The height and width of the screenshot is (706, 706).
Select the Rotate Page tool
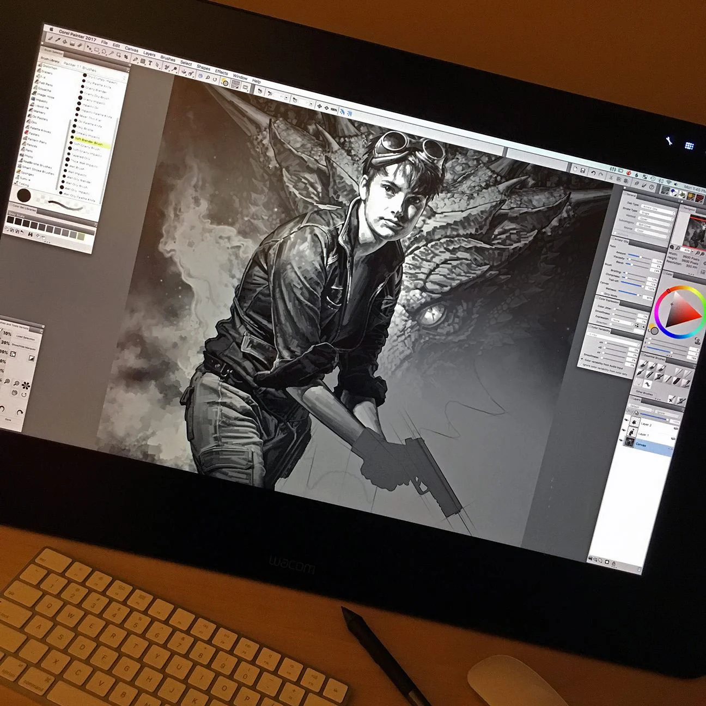pyautogui.click(x=215, y=79)
